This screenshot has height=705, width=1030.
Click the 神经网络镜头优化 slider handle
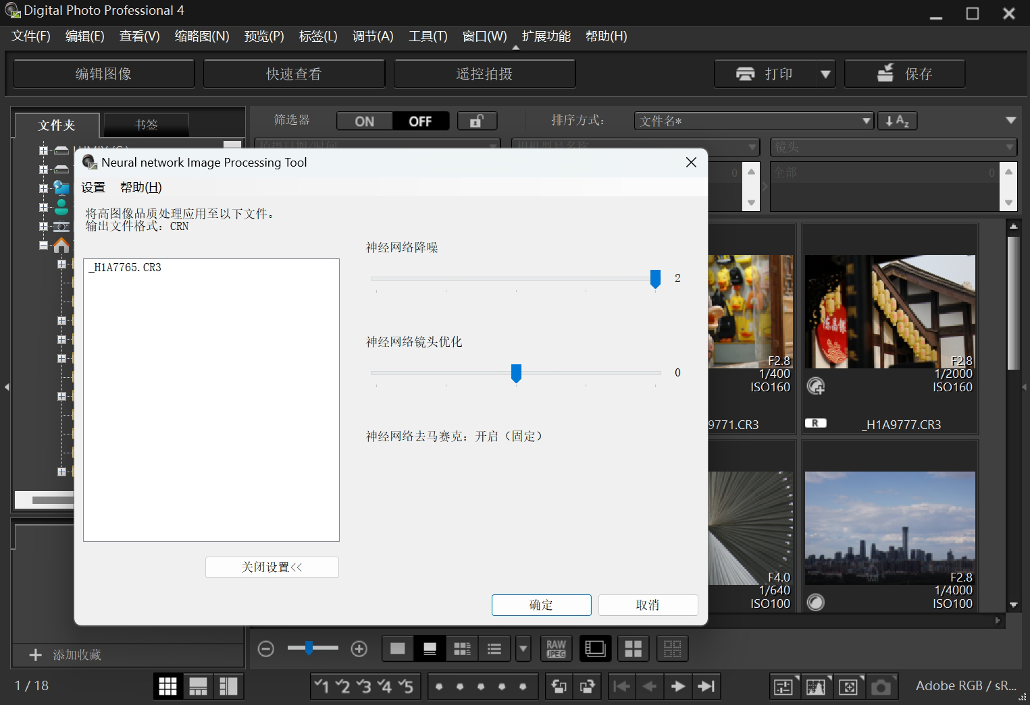pos(516,372)
